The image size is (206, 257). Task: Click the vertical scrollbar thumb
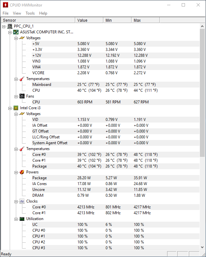click(x=202, y=93)
